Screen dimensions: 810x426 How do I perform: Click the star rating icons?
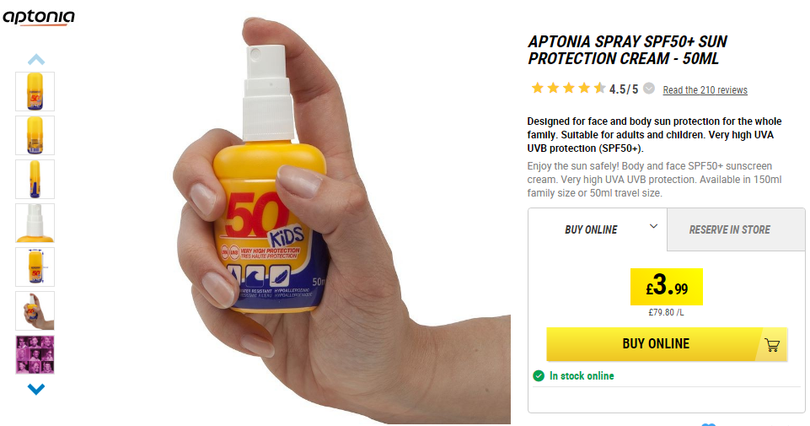[x=568, y=89]
